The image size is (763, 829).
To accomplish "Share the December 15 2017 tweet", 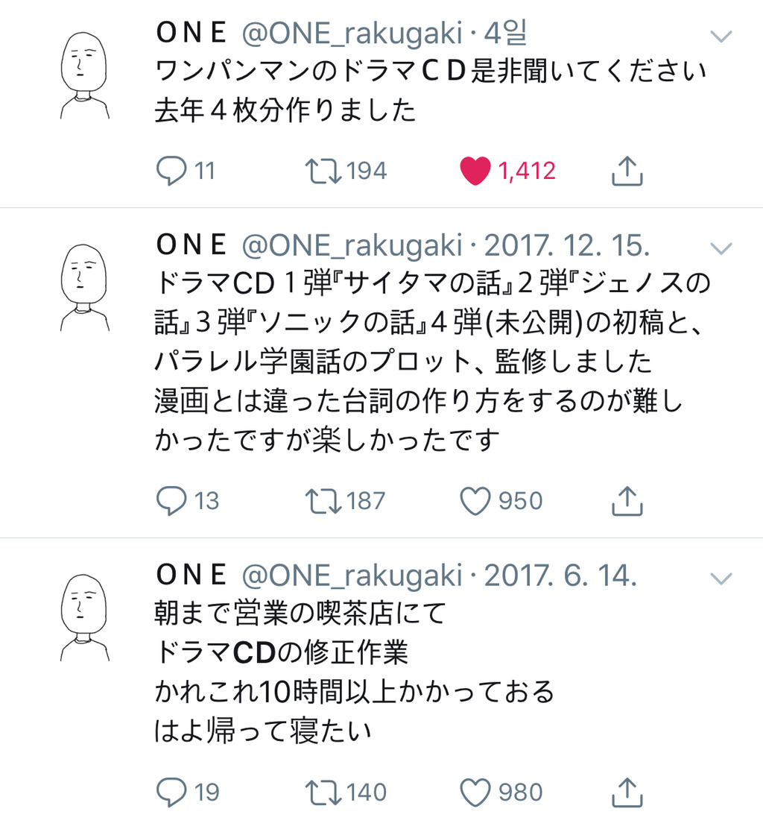I will point(627,500).
